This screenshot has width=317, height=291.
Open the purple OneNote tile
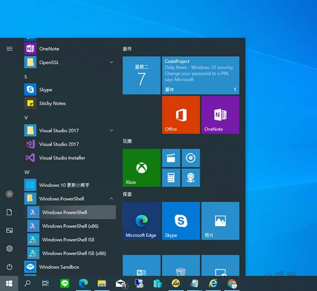(x=220, y=115)
